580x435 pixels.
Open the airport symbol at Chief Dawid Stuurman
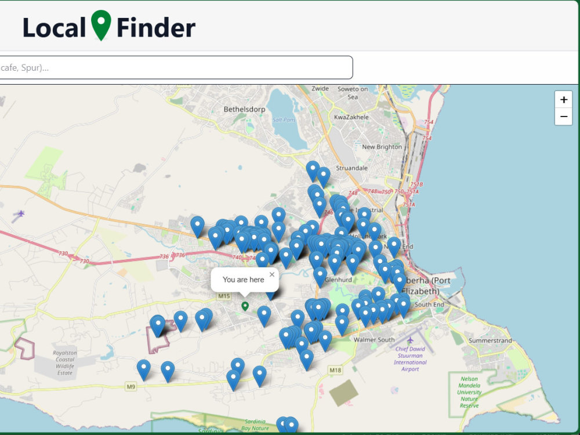pos(410,339)
